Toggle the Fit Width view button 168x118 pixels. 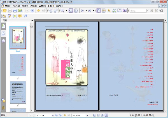tap(76, 11)
